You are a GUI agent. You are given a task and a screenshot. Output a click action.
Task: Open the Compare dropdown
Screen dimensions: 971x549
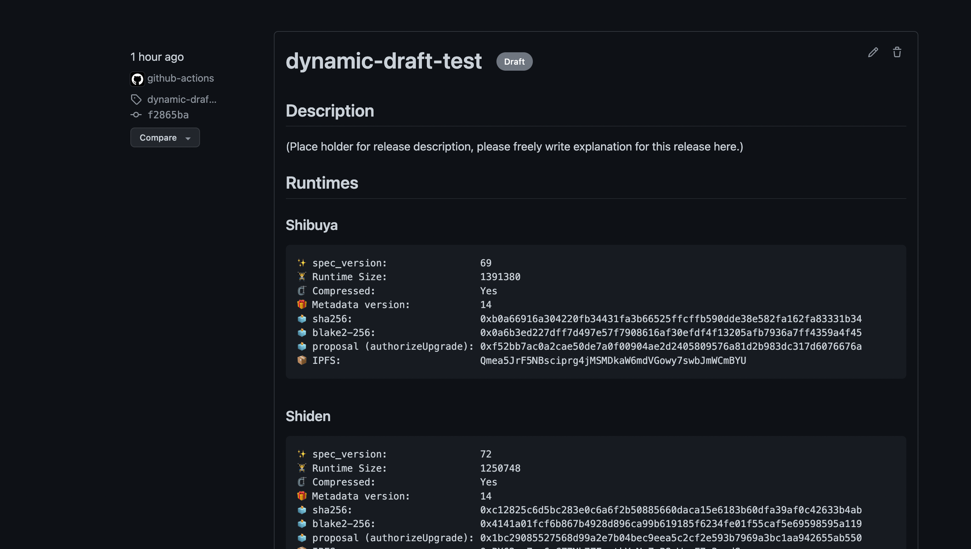pyautogui.click(x=165, y=138)
